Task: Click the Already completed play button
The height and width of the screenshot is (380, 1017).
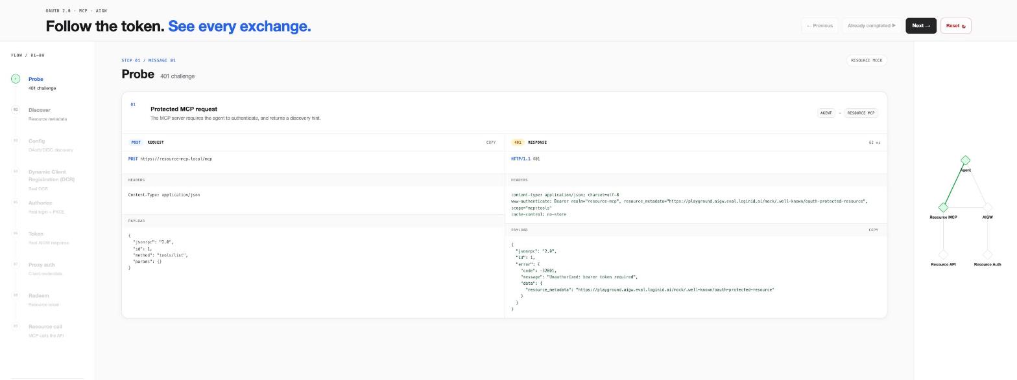Action: (872, 26)
